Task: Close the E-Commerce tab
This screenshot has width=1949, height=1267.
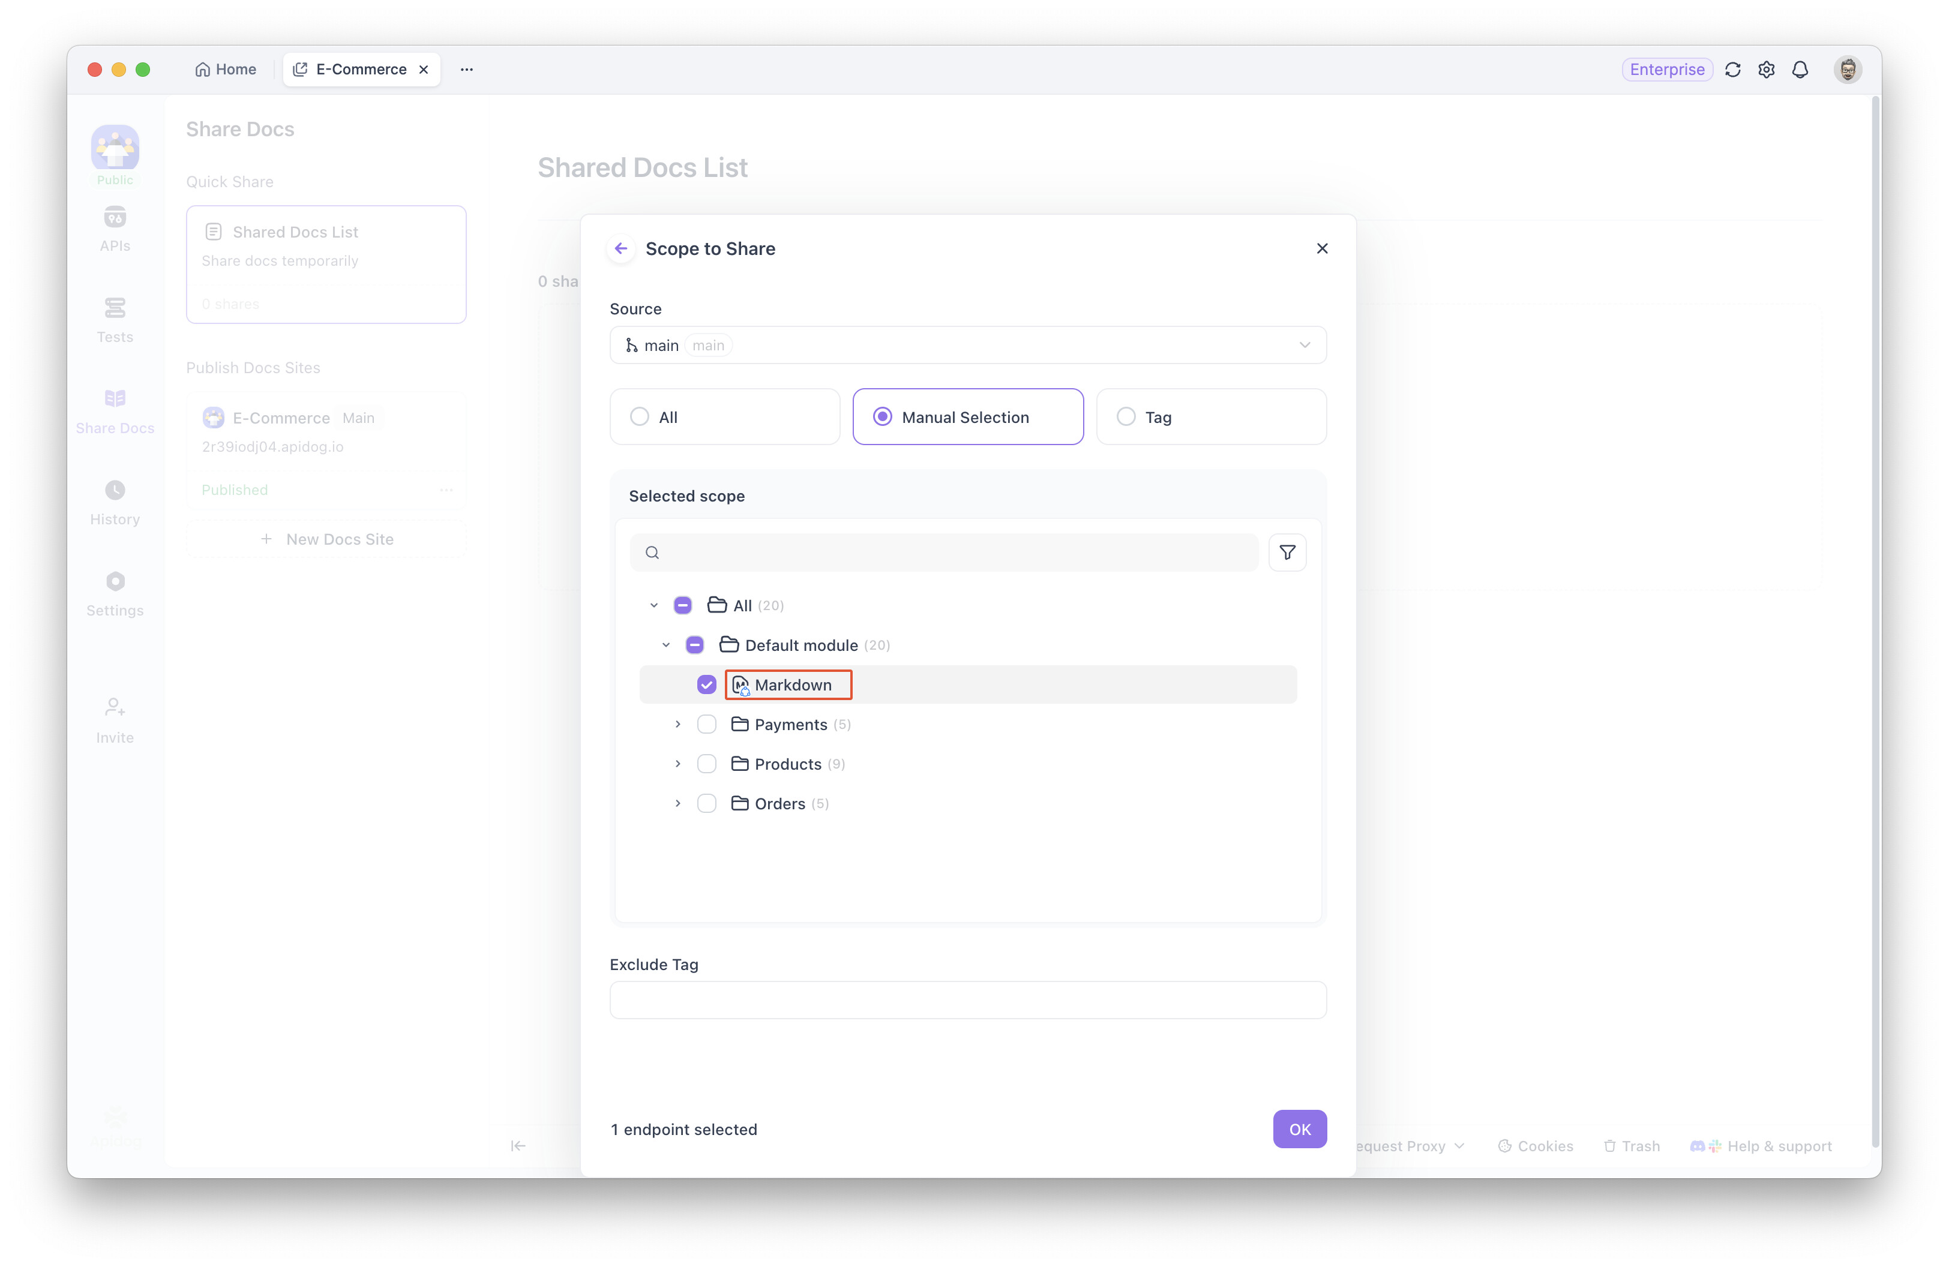Action: 424,70
